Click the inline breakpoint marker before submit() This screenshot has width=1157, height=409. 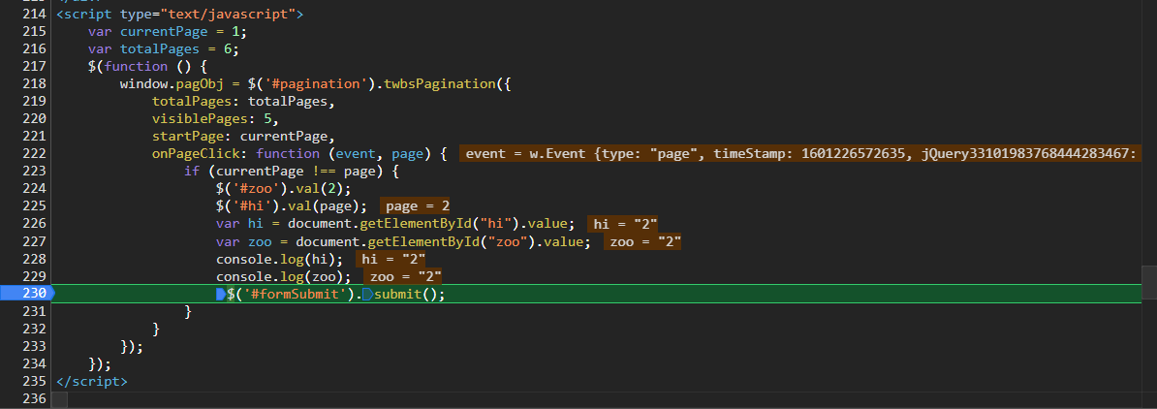pos(367,295)
